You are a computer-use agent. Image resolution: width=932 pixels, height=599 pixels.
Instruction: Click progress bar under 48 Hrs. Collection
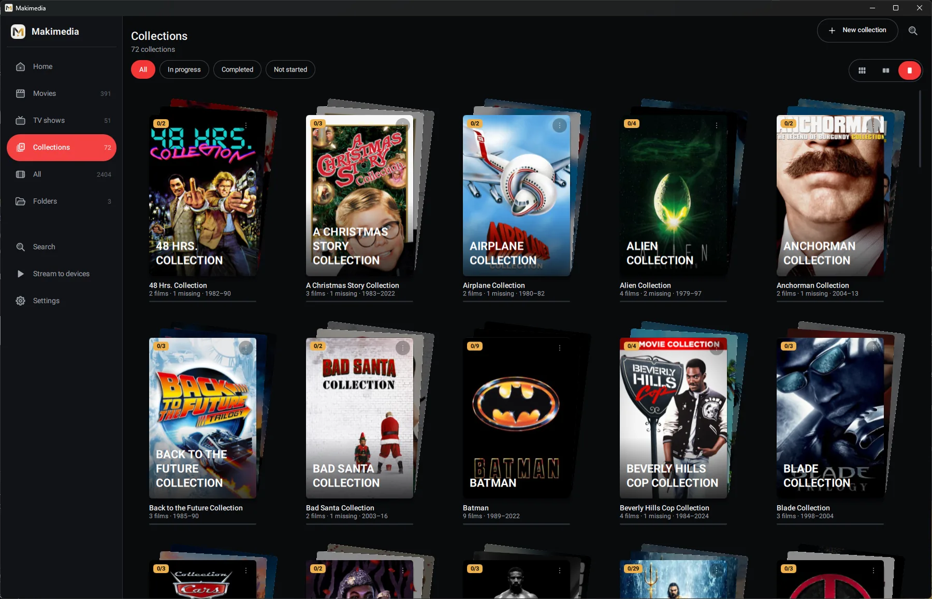[x=202, y=301]
